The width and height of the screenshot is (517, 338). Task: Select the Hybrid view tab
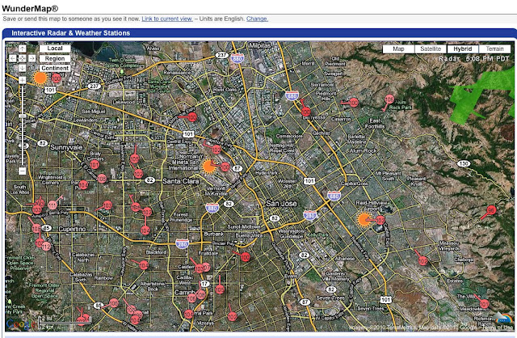coord(463,49)
